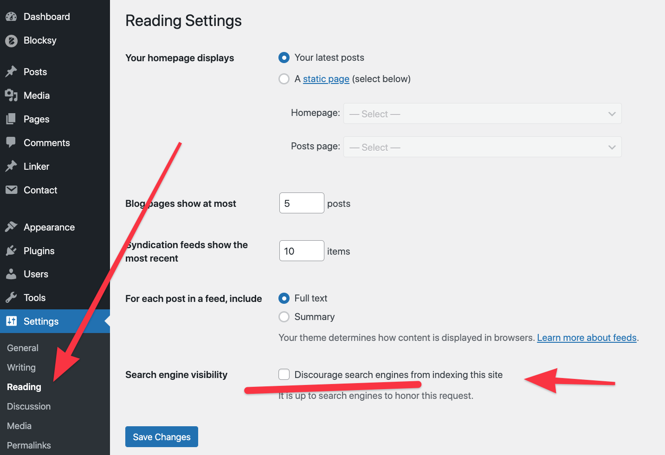Click the 'static page' link
This screenshot has height=455, width=665.
[326, 79]
